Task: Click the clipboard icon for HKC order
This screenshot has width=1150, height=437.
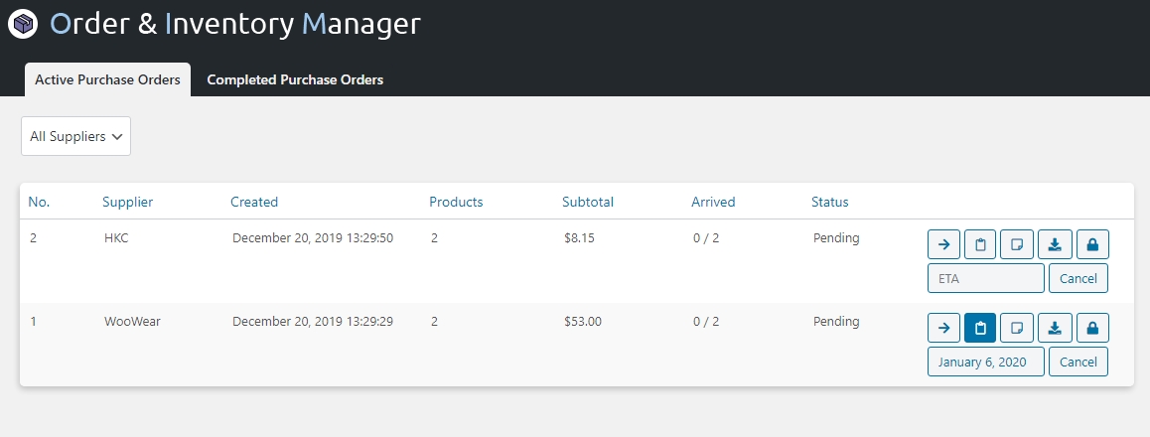Action: pyautogui.click(x=980, y=244)
